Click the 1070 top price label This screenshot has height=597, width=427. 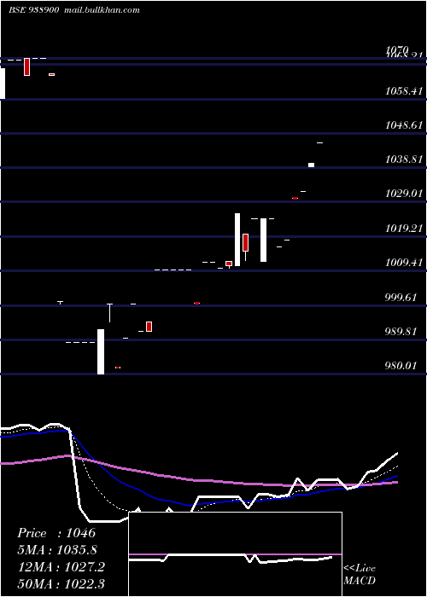(397, 49)
